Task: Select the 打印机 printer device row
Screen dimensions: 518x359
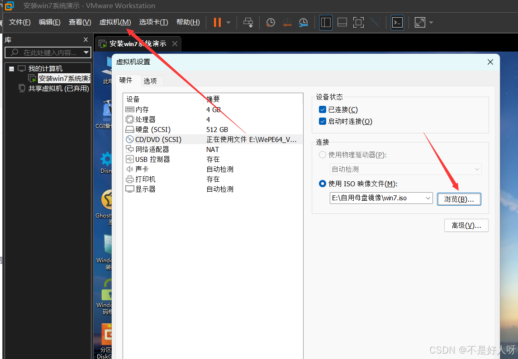Action: (213, 179)
